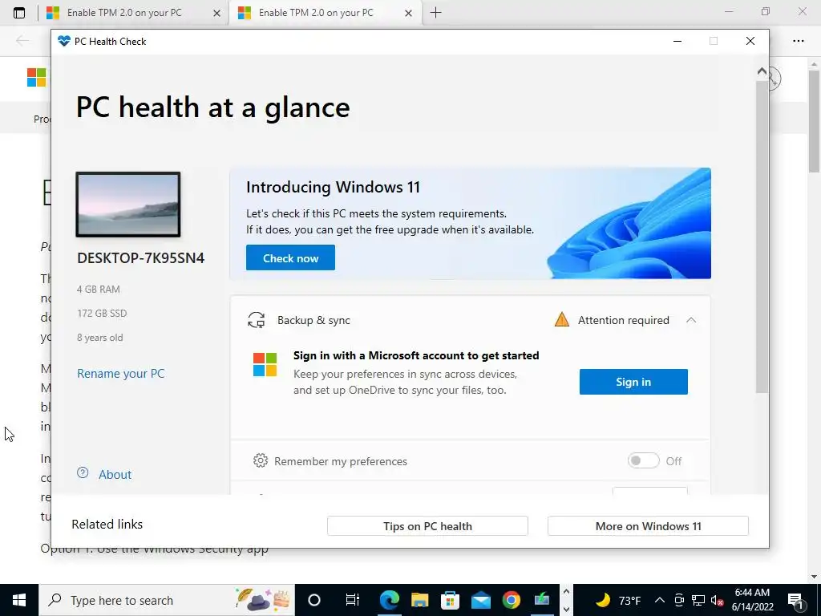Click the Microsoft logo beside sign-in text
This screenshot has height=616, width=821.
(x=265, y=365)
